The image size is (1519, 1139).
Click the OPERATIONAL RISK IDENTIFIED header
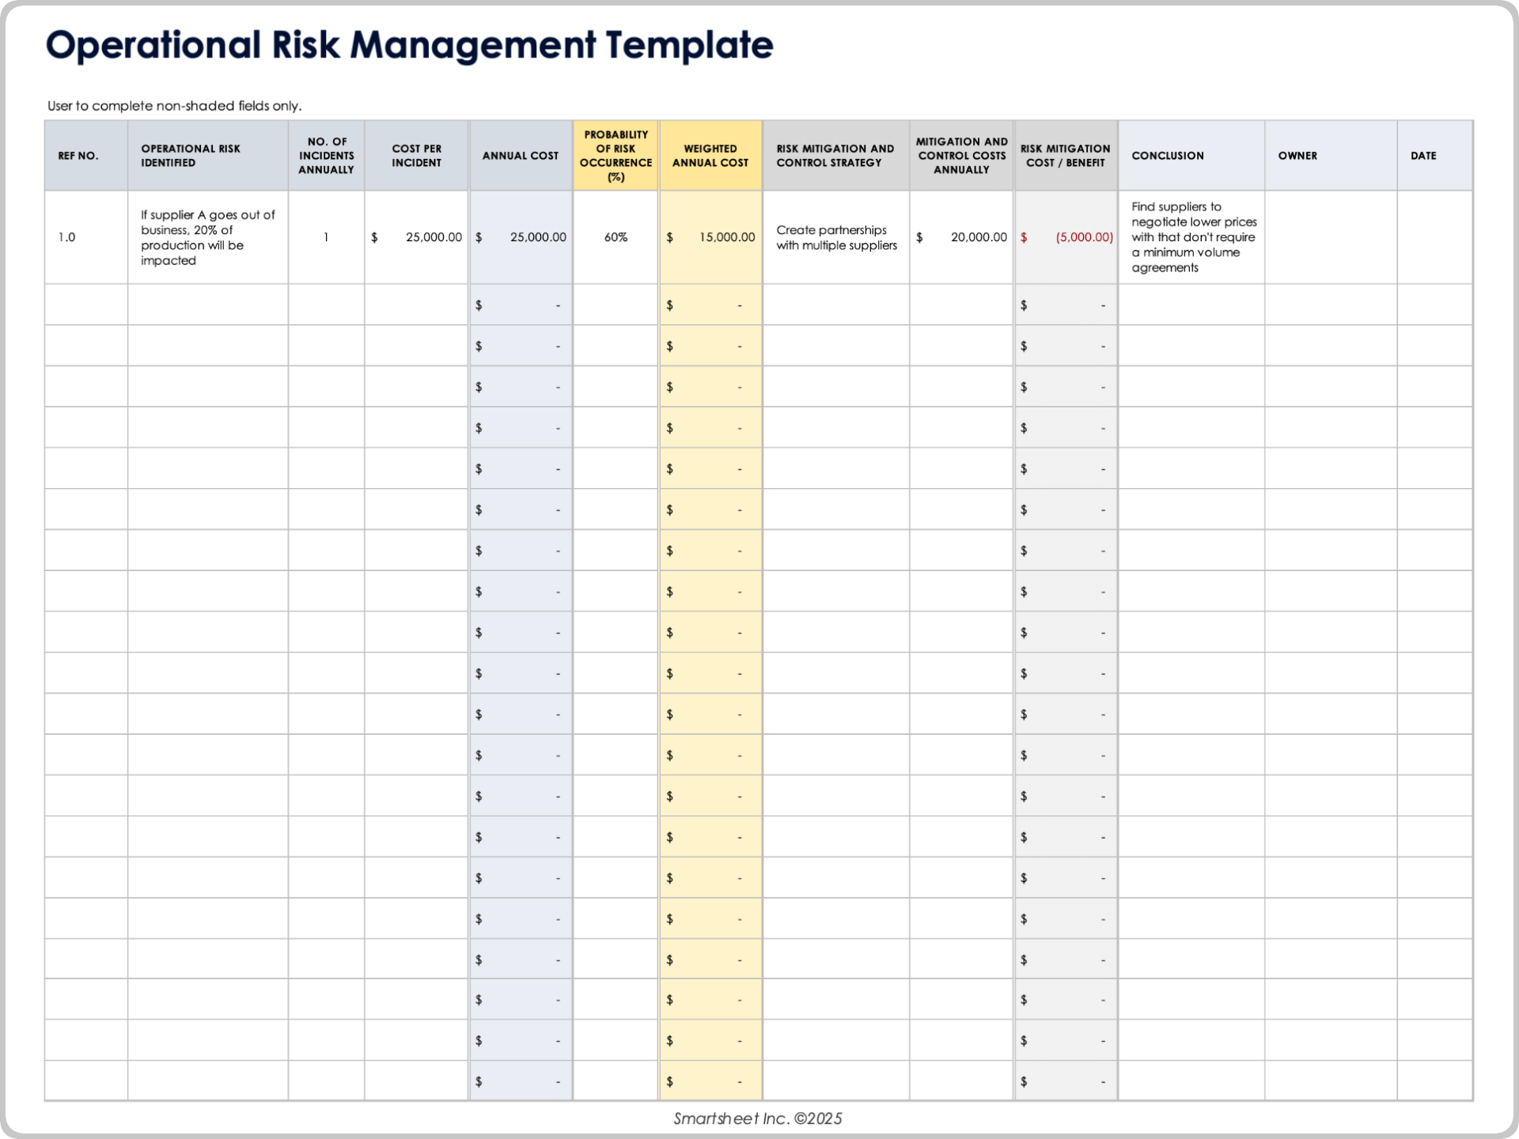191,155
